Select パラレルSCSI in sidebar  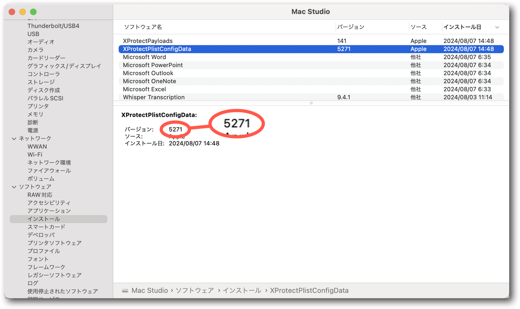45,98
